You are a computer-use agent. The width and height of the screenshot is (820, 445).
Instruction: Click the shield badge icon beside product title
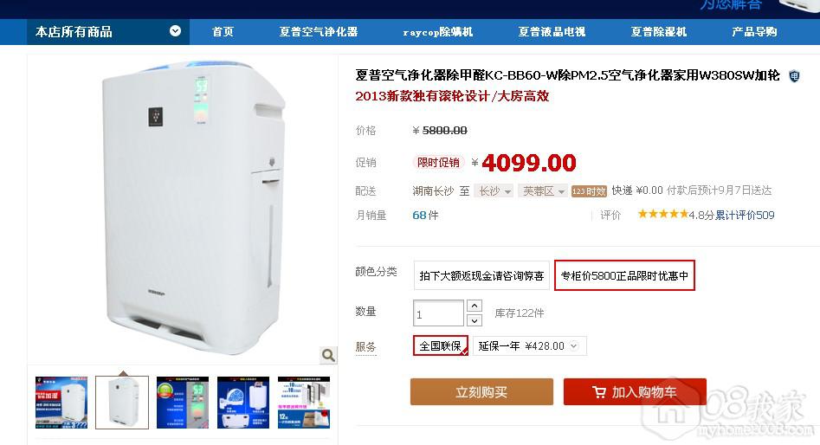coord(794,76)
